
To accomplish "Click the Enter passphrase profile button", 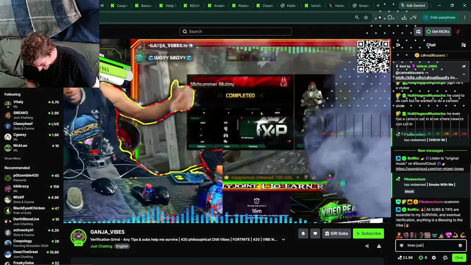I will point(439,17).
